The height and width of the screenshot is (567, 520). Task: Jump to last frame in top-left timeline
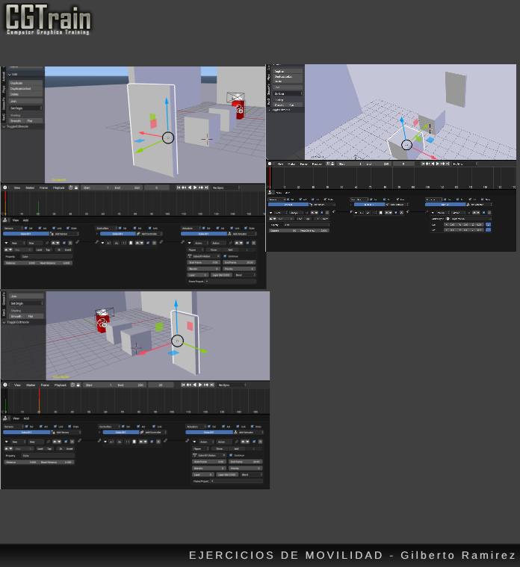pyautogui.click(x=205, y=188)
